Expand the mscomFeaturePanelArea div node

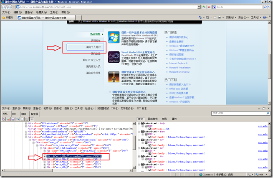coord(26,132)
